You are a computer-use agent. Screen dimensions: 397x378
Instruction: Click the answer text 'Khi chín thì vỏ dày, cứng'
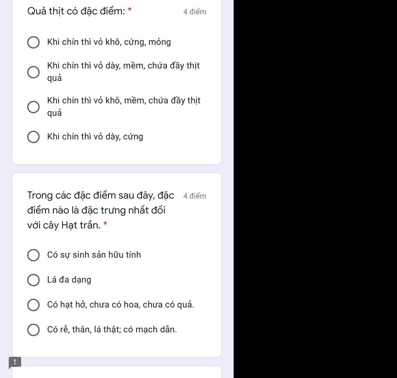95,137
